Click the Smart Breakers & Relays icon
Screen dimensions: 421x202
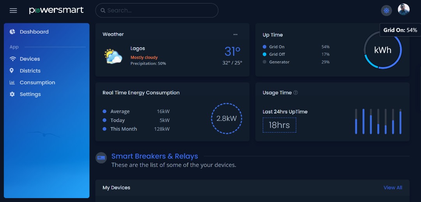click(x=101, y=158)
